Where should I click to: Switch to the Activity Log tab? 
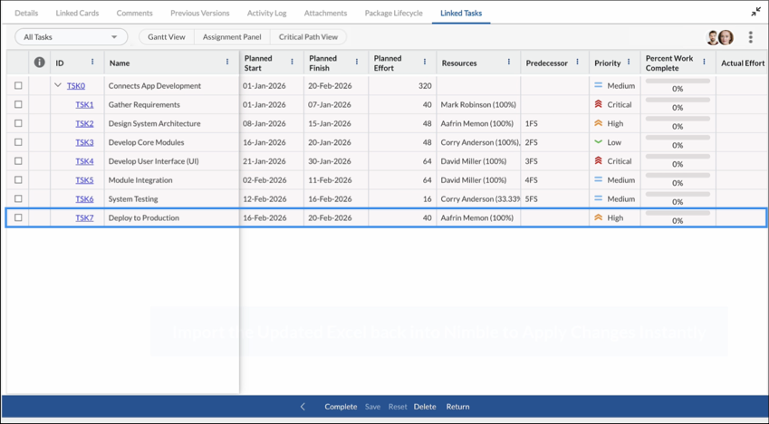[x=267, y=14]
